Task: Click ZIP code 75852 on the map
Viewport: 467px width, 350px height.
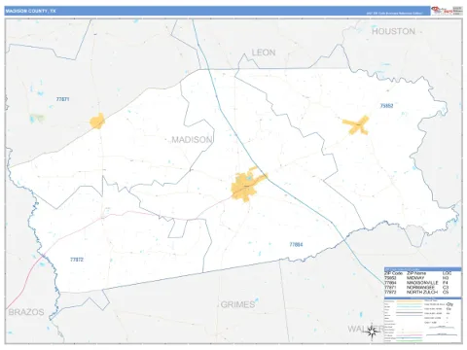Action: (386, 106)
